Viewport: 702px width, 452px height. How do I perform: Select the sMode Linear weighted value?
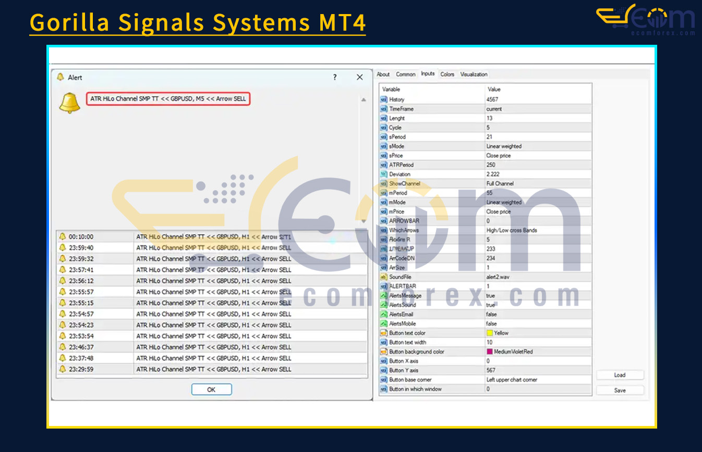click(x=504, y=146)
